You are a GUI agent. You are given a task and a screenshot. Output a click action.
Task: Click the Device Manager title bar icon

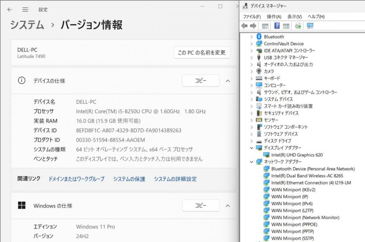tap(245, 6)
